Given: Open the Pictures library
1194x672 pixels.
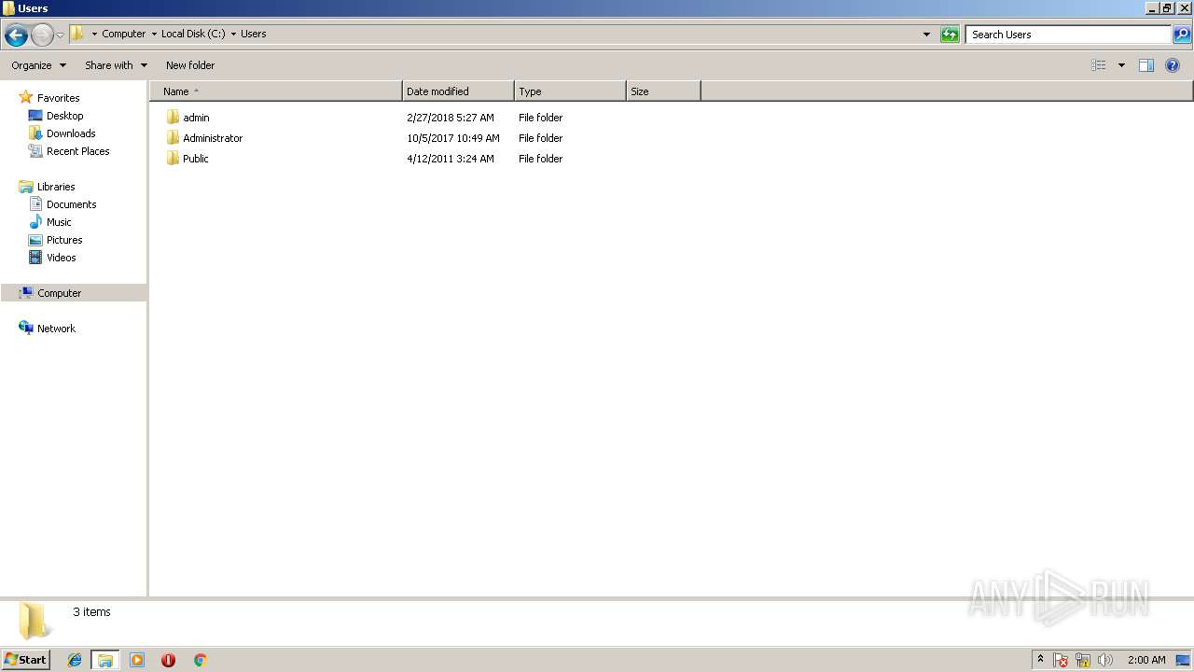Looking at the screenshot, I should [x=64, y=240].
